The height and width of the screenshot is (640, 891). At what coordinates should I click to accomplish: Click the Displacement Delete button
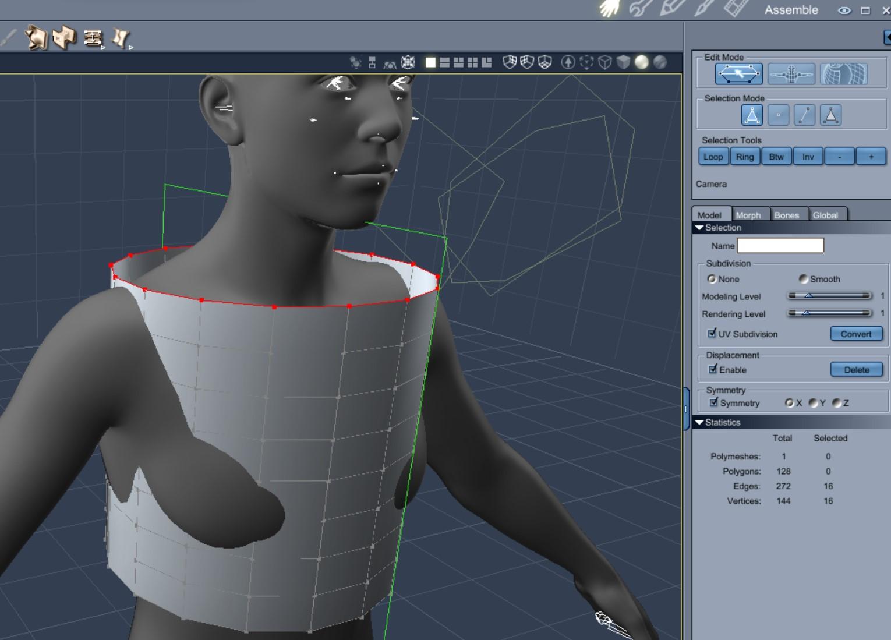[x=856, y=370]
